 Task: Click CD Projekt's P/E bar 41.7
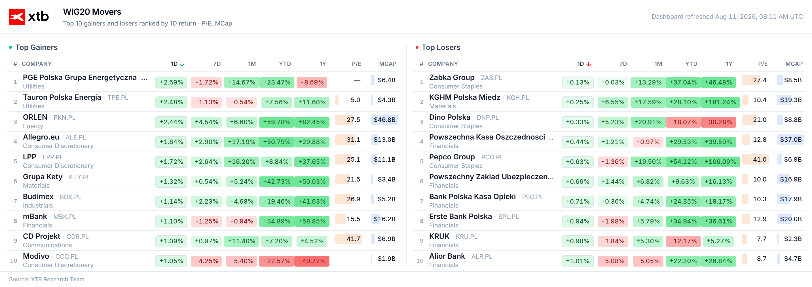click(349, 239)
